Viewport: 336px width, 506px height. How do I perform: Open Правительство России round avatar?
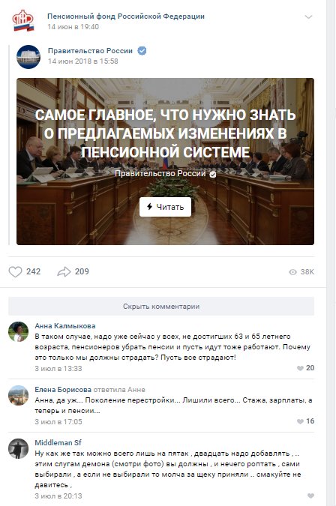(x=28, y=57)
